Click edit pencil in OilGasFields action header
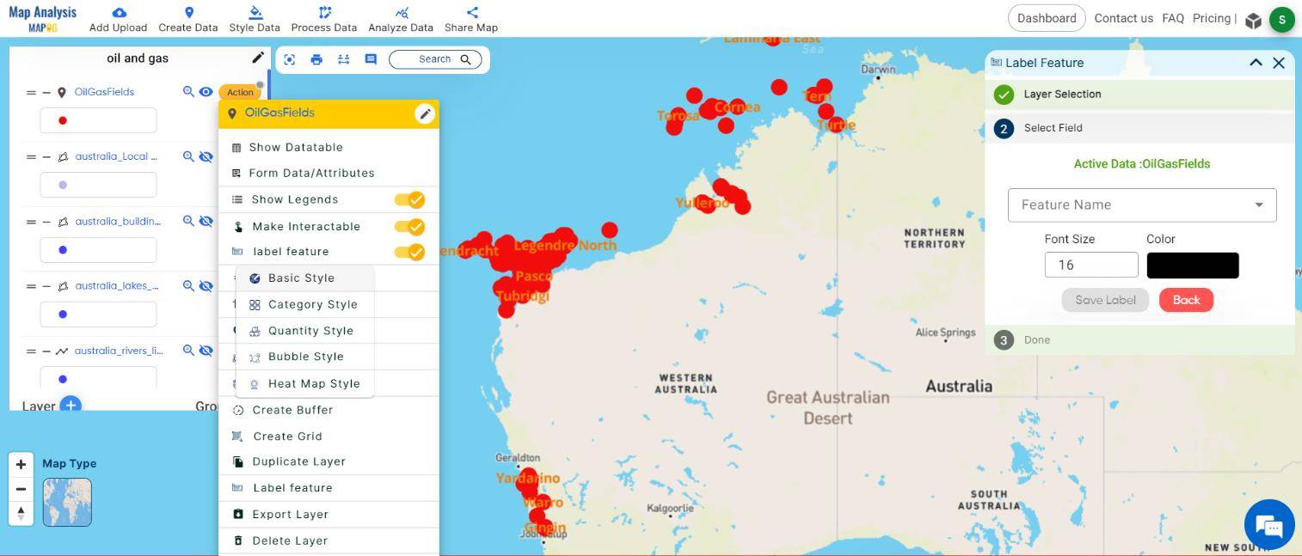Viewport: 1302px width, 556px height. (x=424, y=113)
